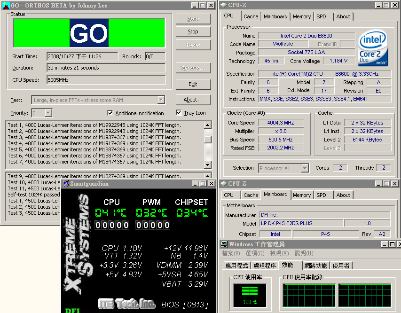Image resolution: width=401 pixels, height=313 pixels.
Task: Click the Duration field
Action: pyautogui.click(x=106, y=68)
